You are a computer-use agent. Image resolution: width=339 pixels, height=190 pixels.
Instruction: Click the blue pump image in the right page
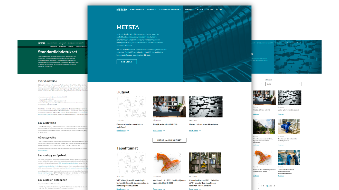tap(289, 127)
